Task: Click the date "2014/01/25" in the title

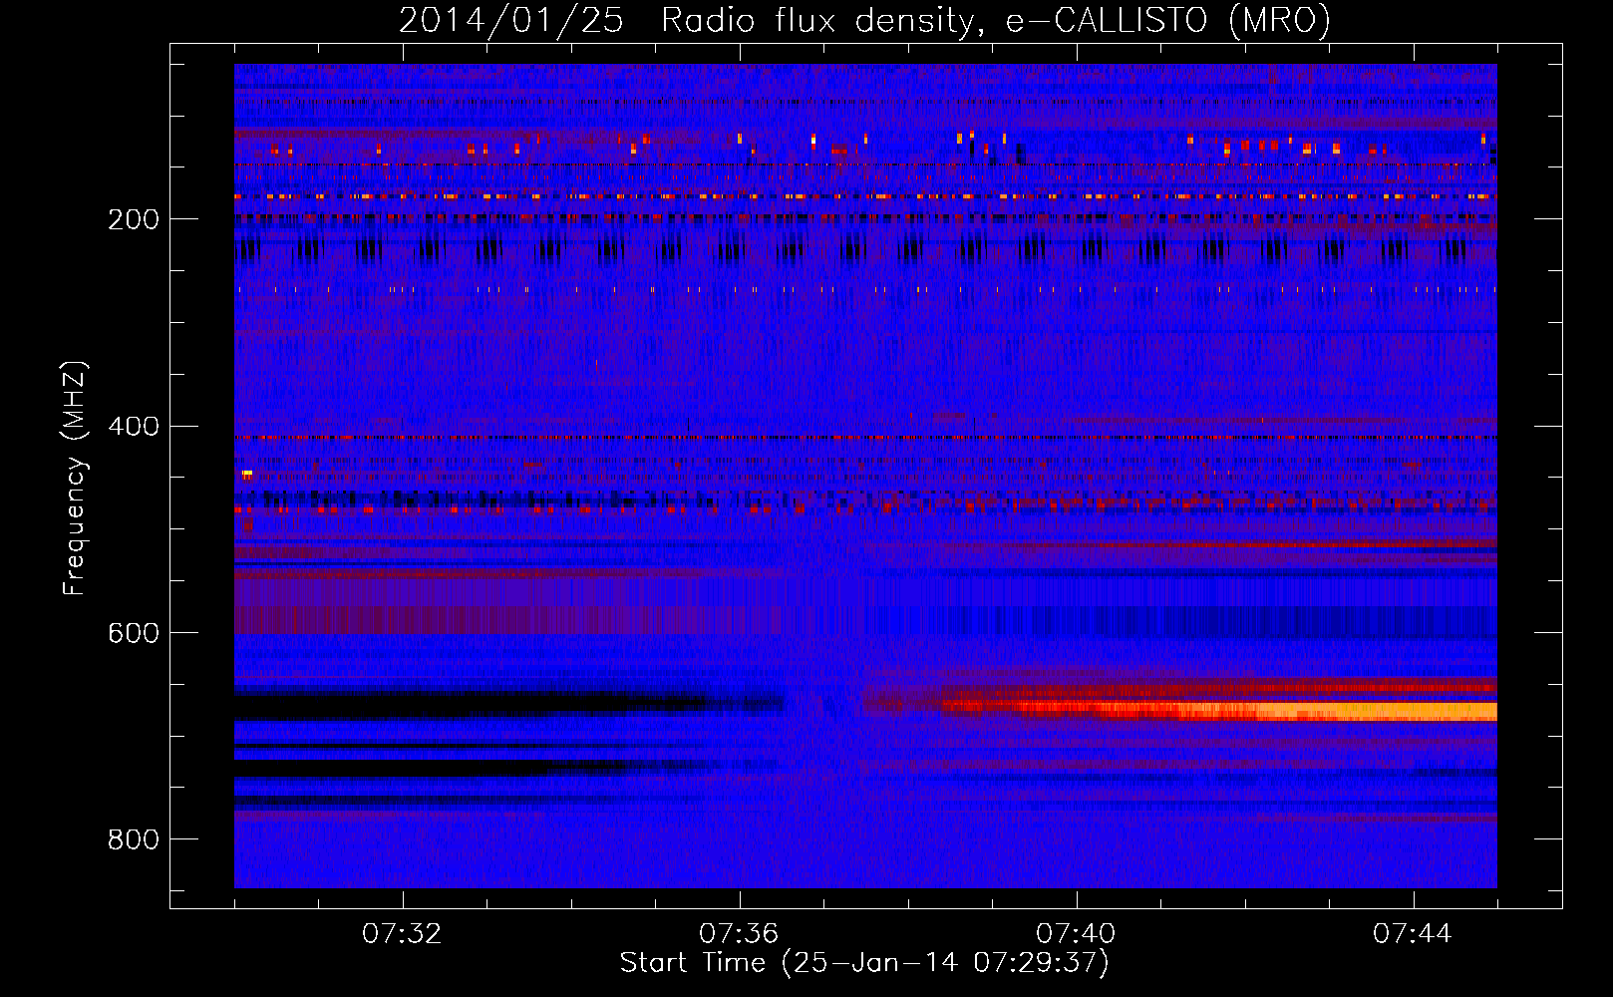Action: pos(511,21)
